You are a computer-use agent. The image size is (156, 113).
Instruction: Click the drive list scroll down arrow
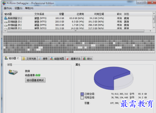click(x=154, y=27)
